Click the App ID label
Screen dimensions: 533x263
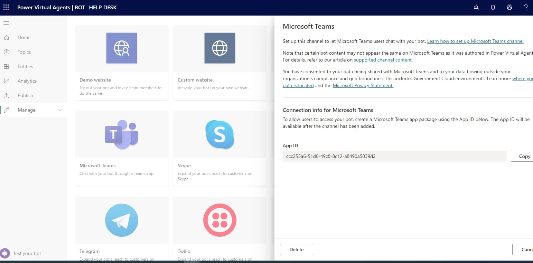point(290,145)
